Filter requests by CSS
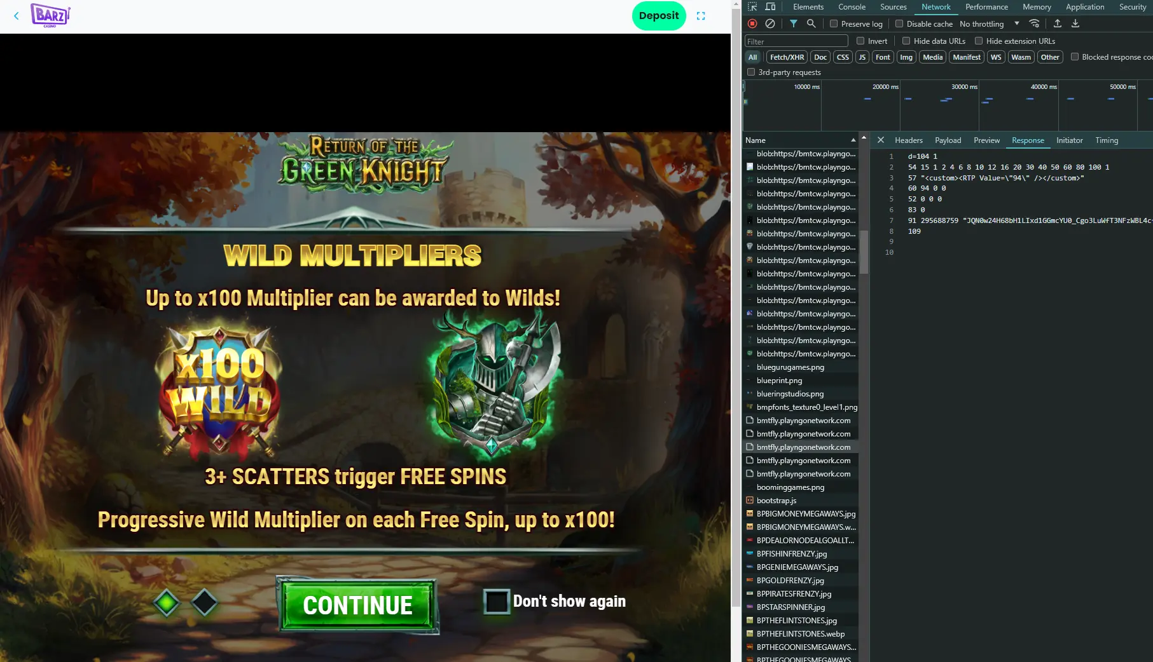The image size is (1153, 662). pyautogui.click(x=843, y=57)
